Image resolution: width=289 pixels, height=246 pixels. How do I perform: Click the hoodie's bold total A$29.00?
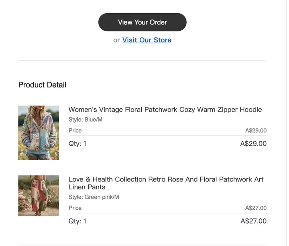253,144
